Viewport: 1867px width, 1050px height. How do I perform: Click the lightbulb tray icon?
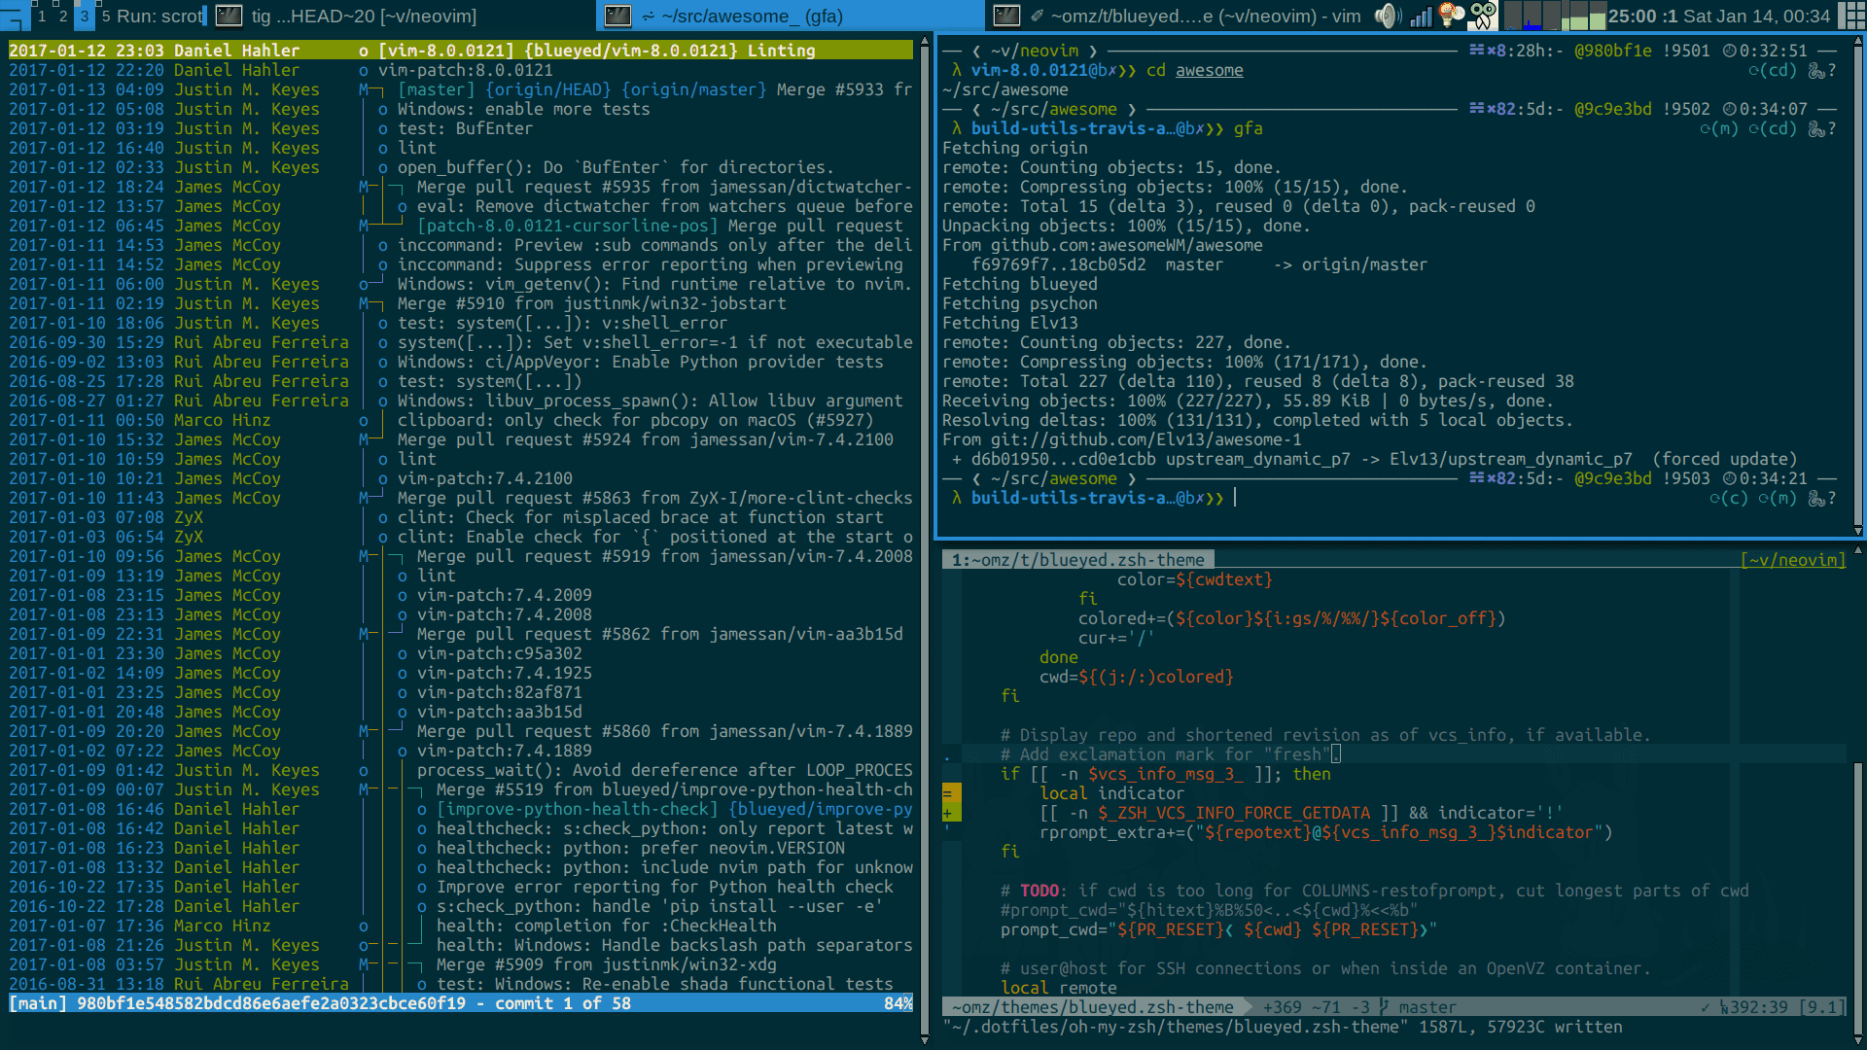click(1451, 16)
